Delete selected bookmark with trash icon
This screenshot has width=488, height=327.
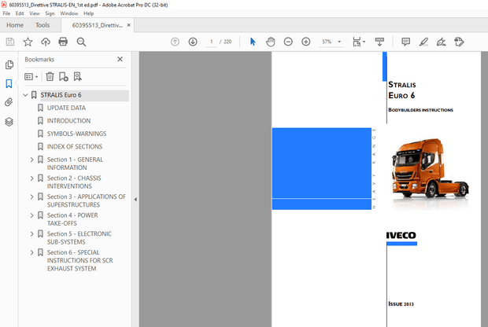pos(50,76)
